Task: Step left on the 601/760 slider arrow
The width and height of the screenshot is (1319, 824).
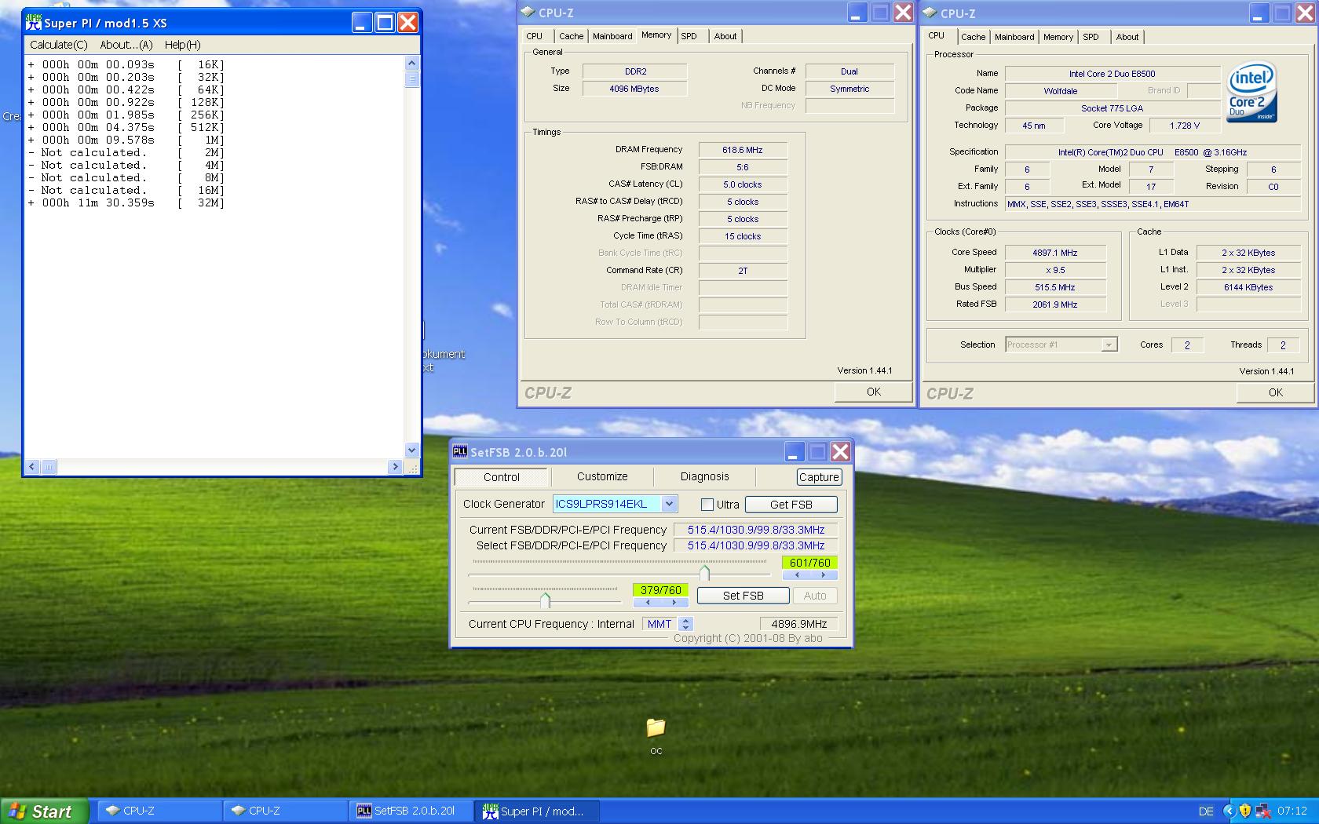Action: point(796,575)
